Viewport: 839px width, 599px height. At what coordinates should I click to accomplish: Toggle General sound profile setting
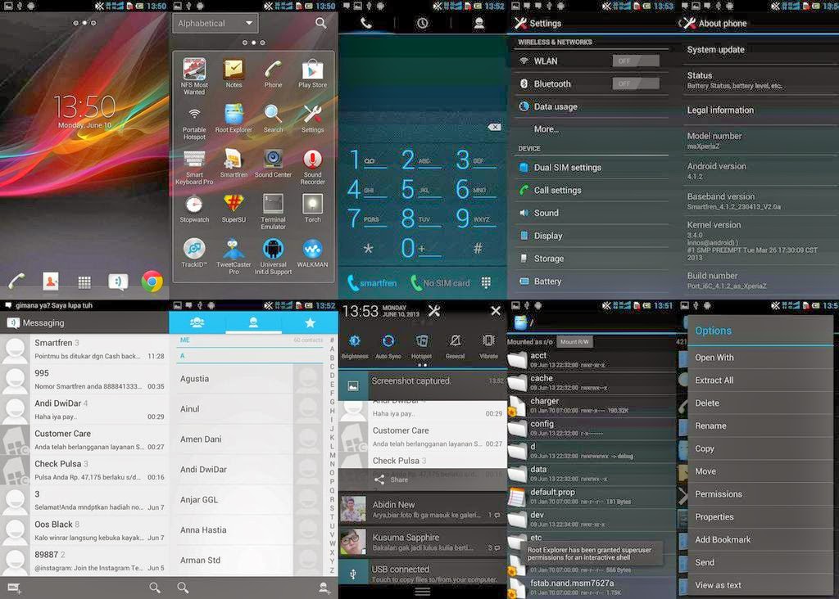[455, 346]
